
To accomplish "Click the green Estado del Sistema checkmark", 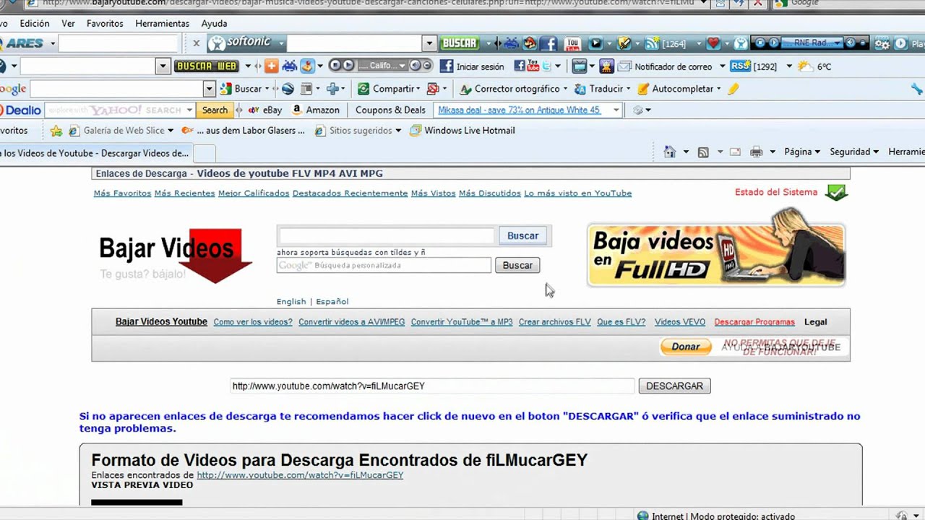I will [x=836, y=193].
